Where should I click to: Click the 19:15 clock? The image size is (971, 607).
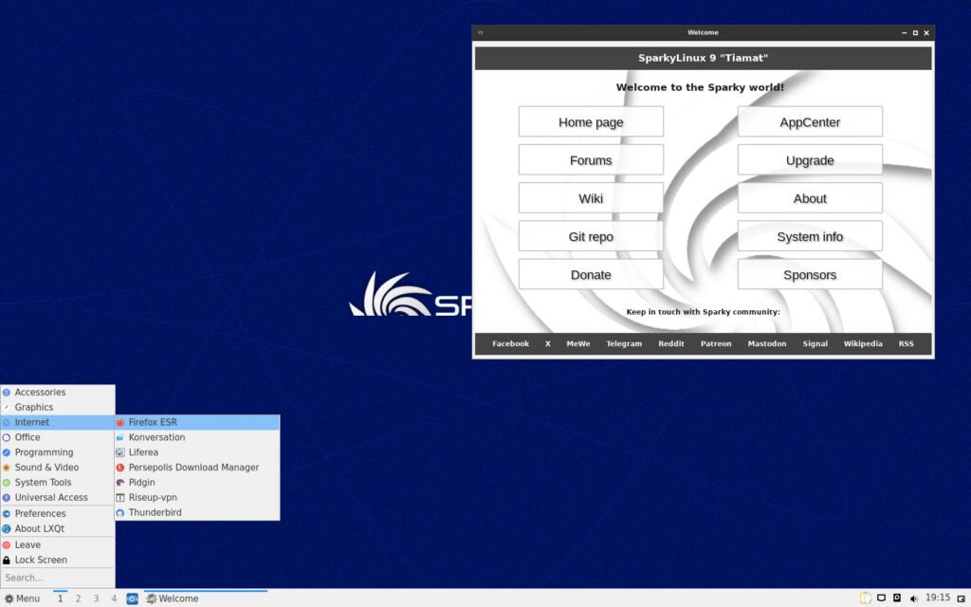click(x=938, y=598)
